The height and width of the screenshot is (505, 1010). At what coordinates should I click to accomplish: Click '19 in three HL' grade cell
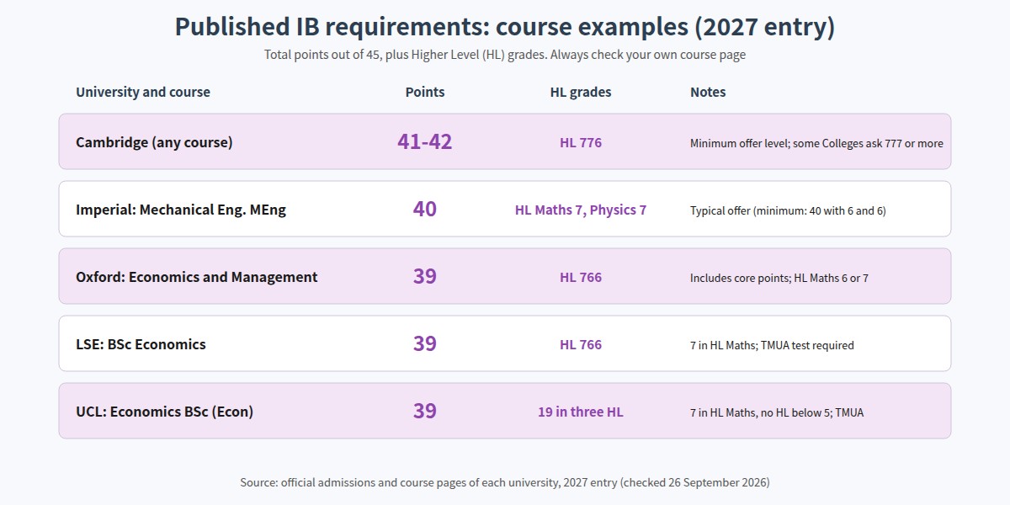tap(581, 412)
